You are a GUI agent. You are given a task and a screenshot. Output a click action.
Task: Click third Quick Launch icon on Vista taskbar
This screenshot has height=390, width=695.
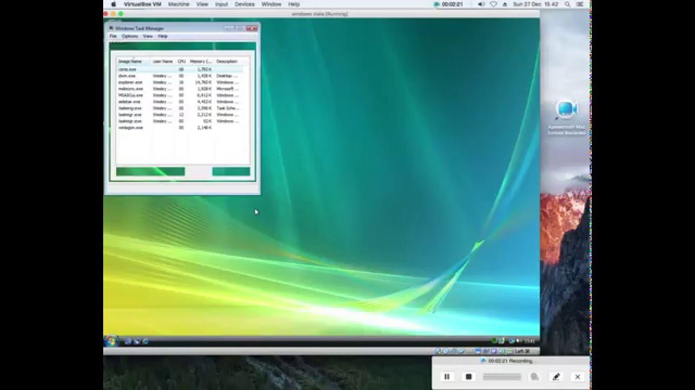[146, 341]
